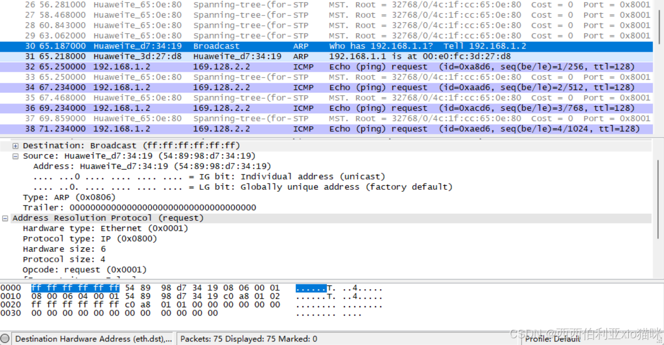Select STP packet 28 at time 60.843000
The image size is (664, 345).
point(326,25)
